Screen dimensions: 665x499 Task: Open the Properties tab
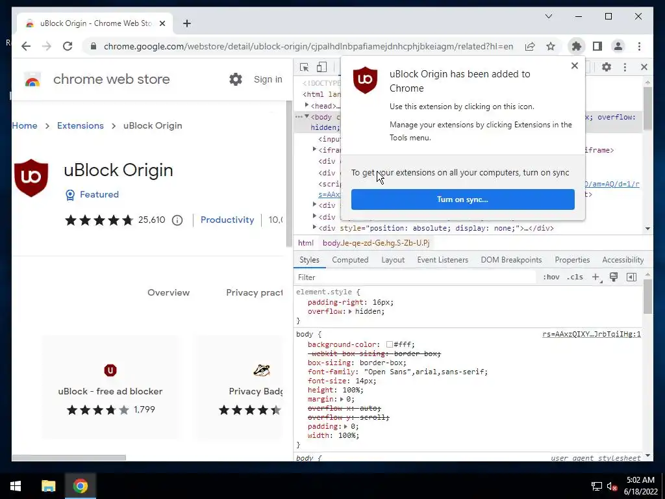pyautogui.click(x=572, y=260)
